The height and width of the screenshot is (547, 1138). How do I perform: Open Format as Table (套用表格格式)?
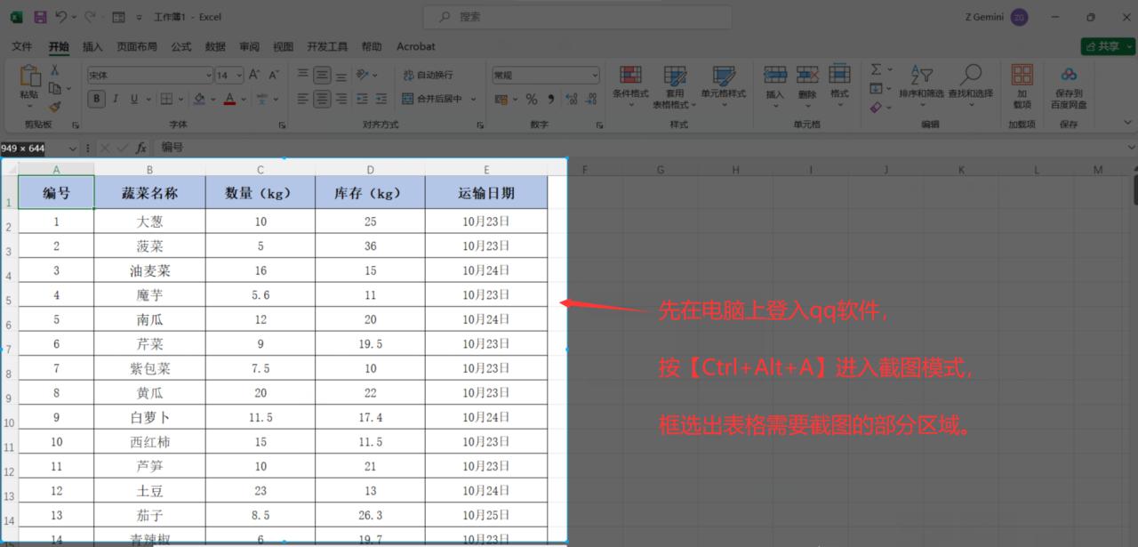coord(675,85)
